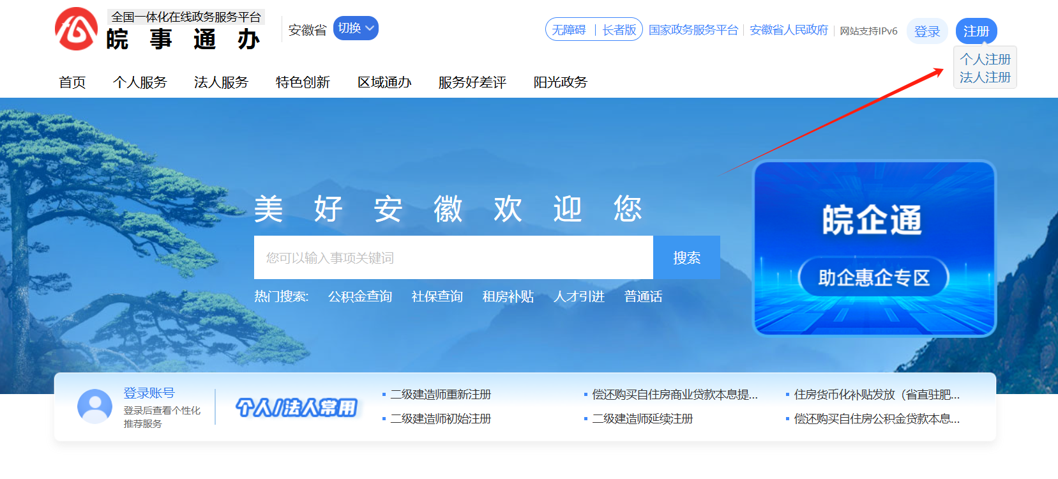Click the user avatar icon beside 登录账号
Screen dimensions: 1058x479
click(94, 406)
